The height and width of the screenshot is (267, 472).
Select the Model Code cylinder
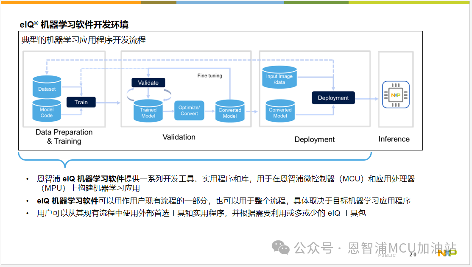coord(47,111)
